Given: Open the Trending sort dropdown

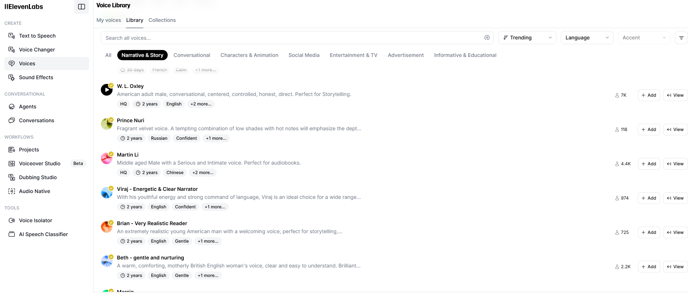Looking at the screenshot, I should pos(527,38).
